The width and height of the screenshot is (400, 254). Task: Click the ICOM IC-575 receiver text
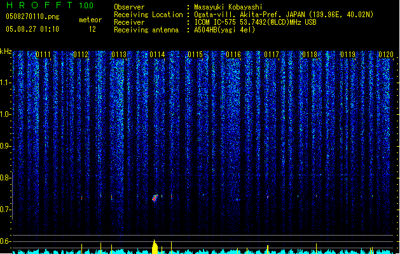tap(255, 22)
